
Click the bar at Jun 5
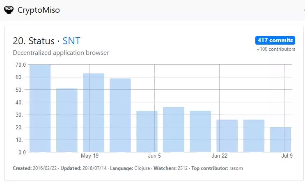(147, 131)
